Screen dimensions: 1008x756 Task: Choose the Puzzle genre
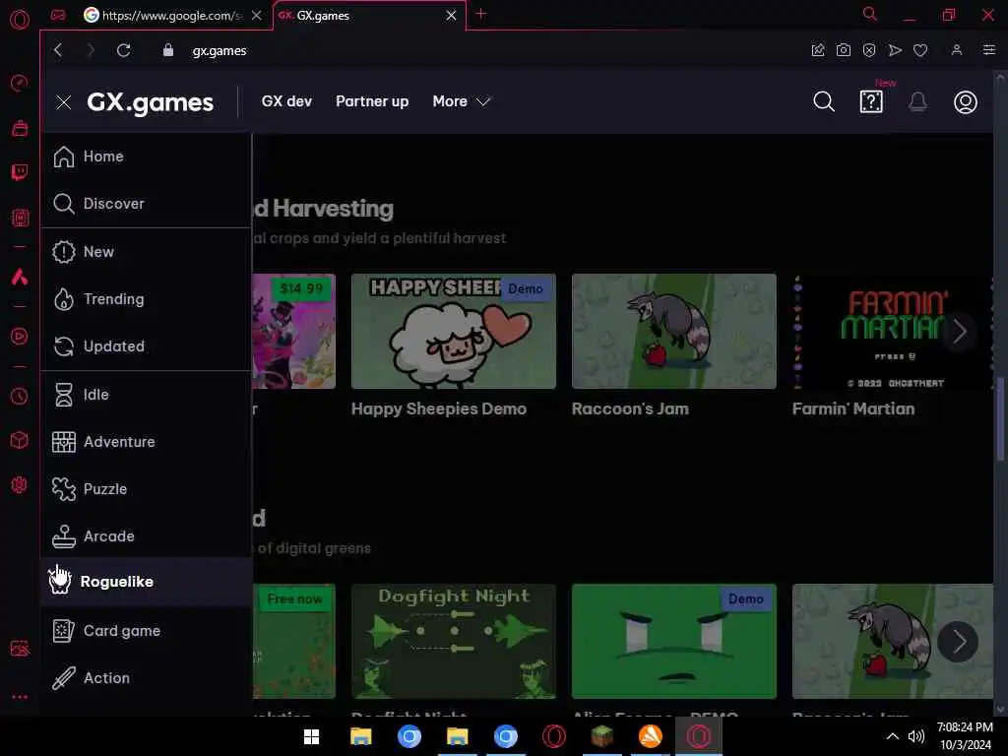146,488
